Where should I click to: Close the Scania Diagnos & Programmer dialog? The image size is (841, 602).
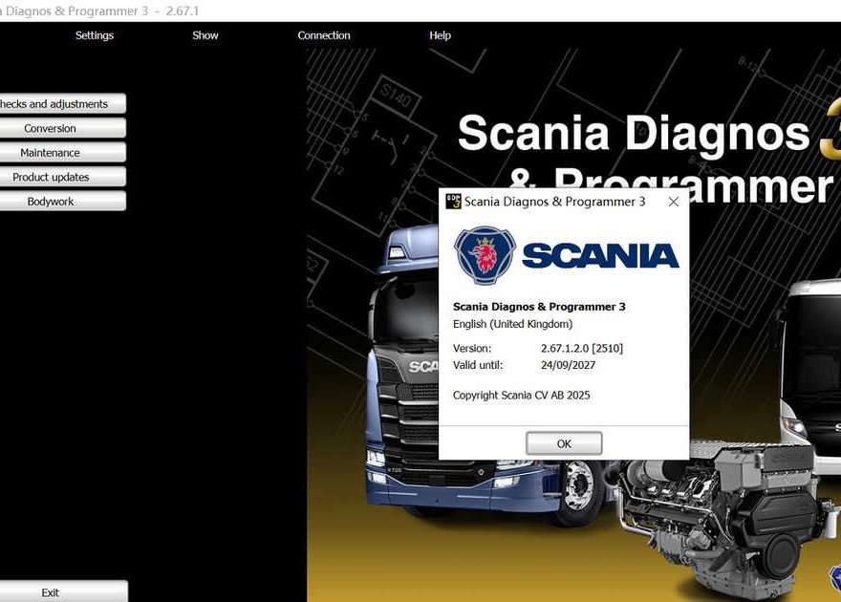673,202
